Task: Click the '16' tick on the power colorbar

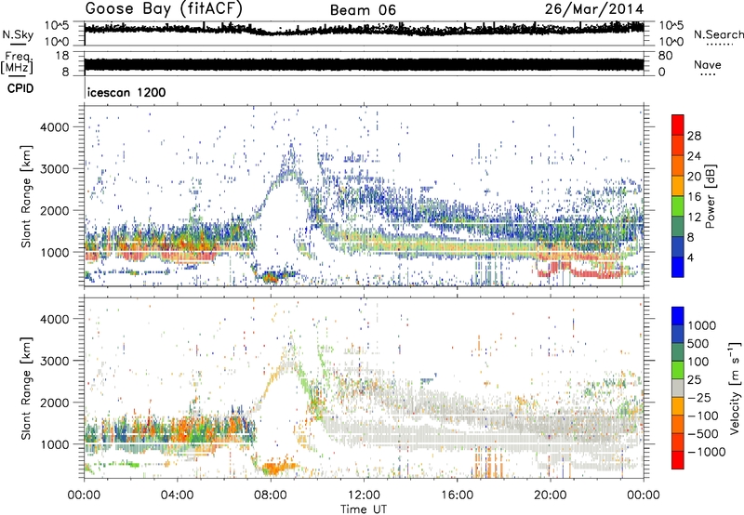Action: tap(694, 197)
